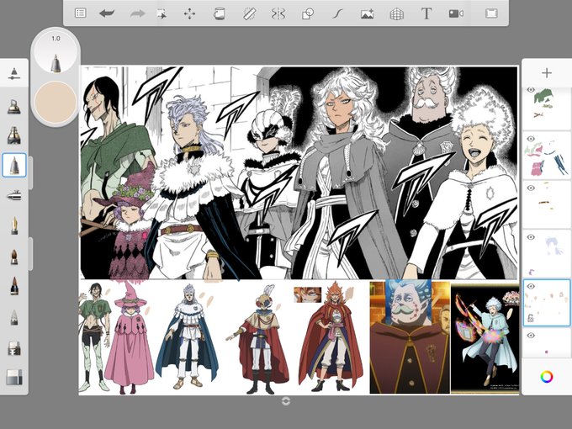Start time-lapse recording with camera icon
This screenshot has height=429, width=572.
click(456, 13)
